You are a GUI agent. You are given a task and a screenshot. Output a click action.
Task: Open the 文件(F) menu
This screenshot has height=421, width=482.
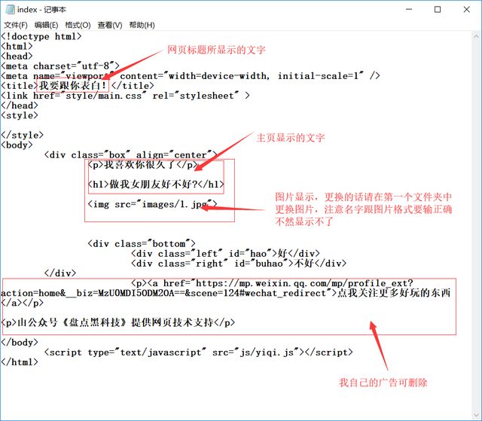click(15, 25)
